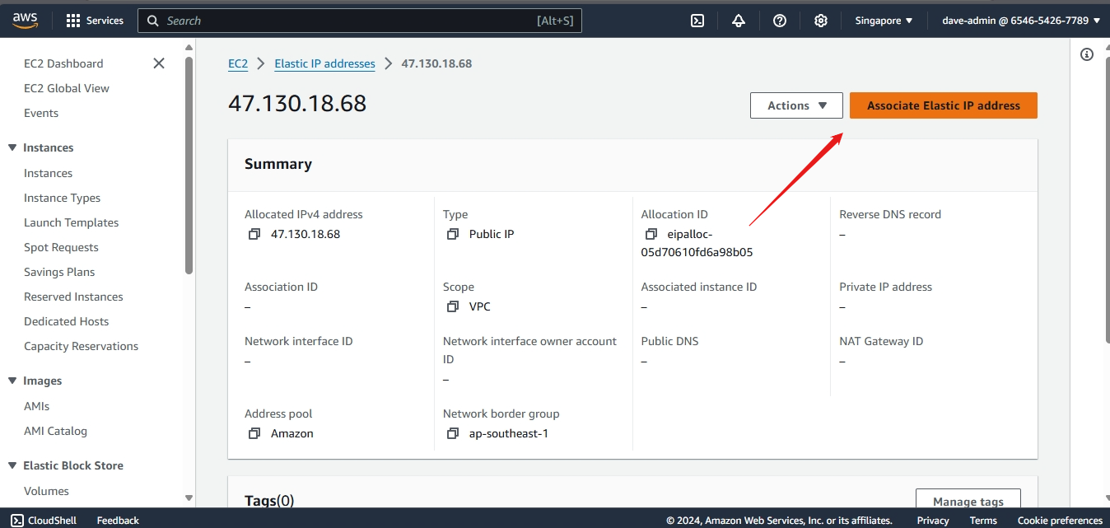Open the dave-admin account menu
The width and height of the screenshot is (1110, 528).
click(x=1020, y=21)
